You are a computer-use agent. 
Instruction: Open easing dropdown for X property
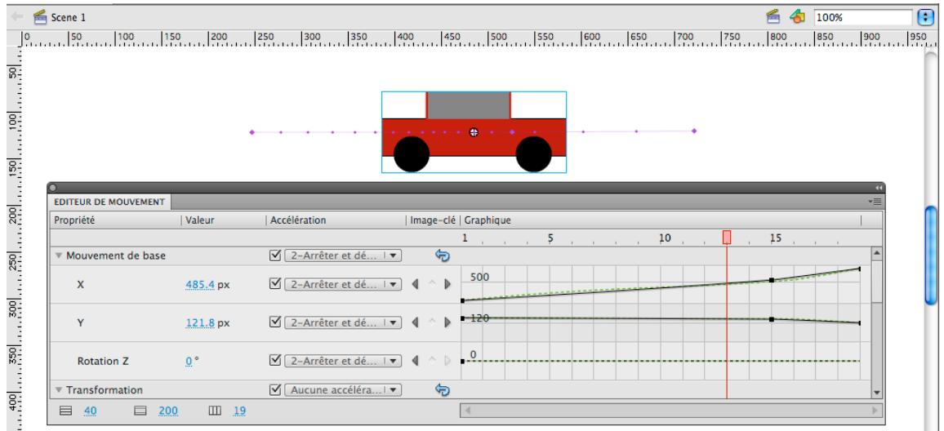(x=343, y=284)
